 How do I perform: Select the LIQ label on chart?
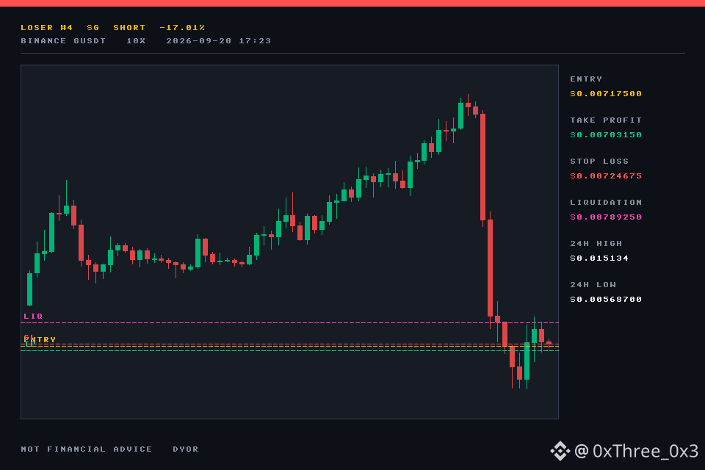(x=33, y=317)
